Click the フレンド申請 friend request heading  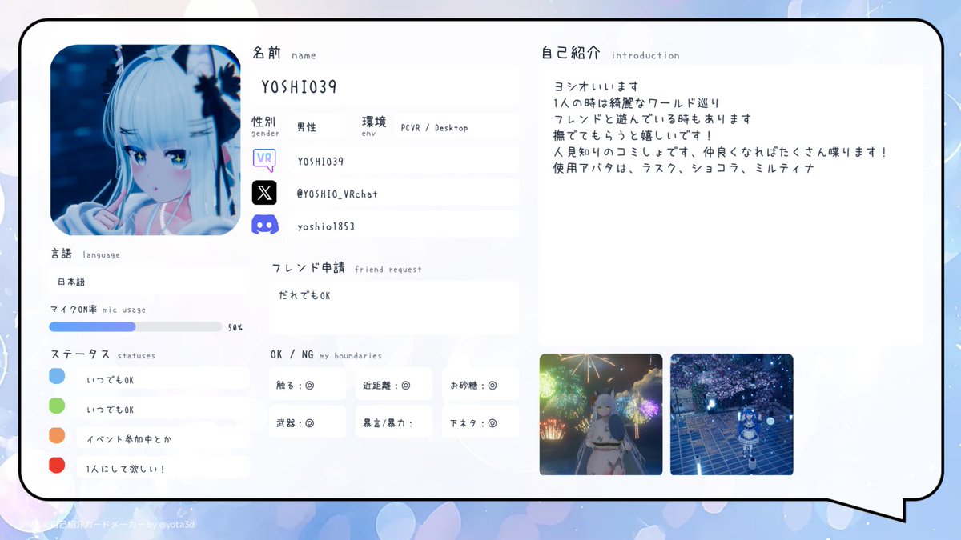pos(347,268)
